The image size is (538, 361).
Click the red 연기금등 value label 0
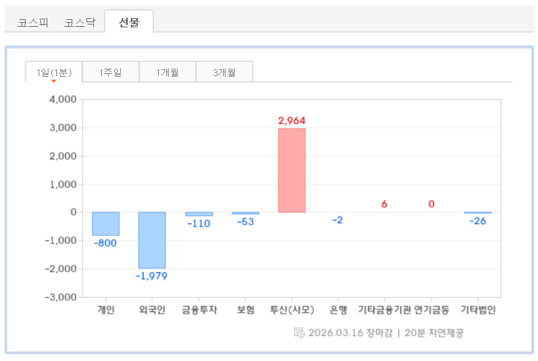[432, 204]
